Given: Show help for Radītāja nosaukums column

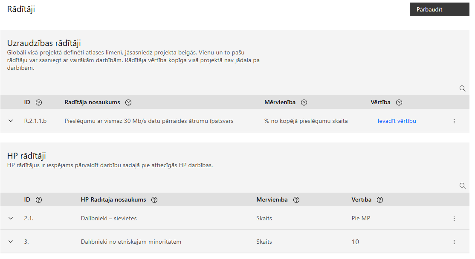Looking at the screenshot, I should pyautogui.click(x=128, y=102).
